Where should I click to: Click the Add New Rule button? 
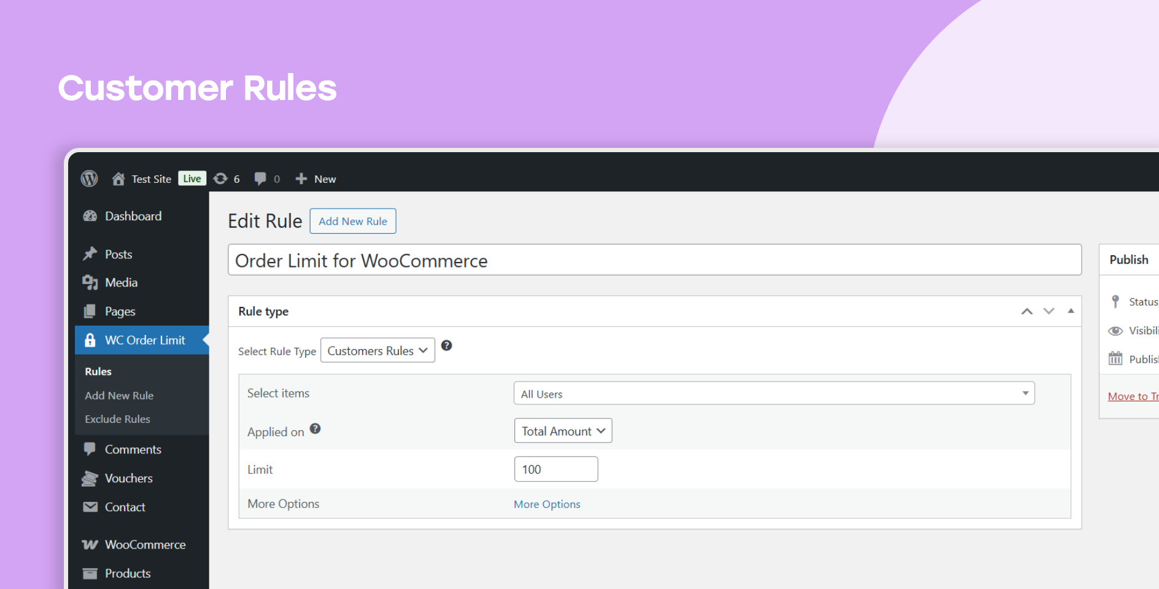(x=352, y=221)
